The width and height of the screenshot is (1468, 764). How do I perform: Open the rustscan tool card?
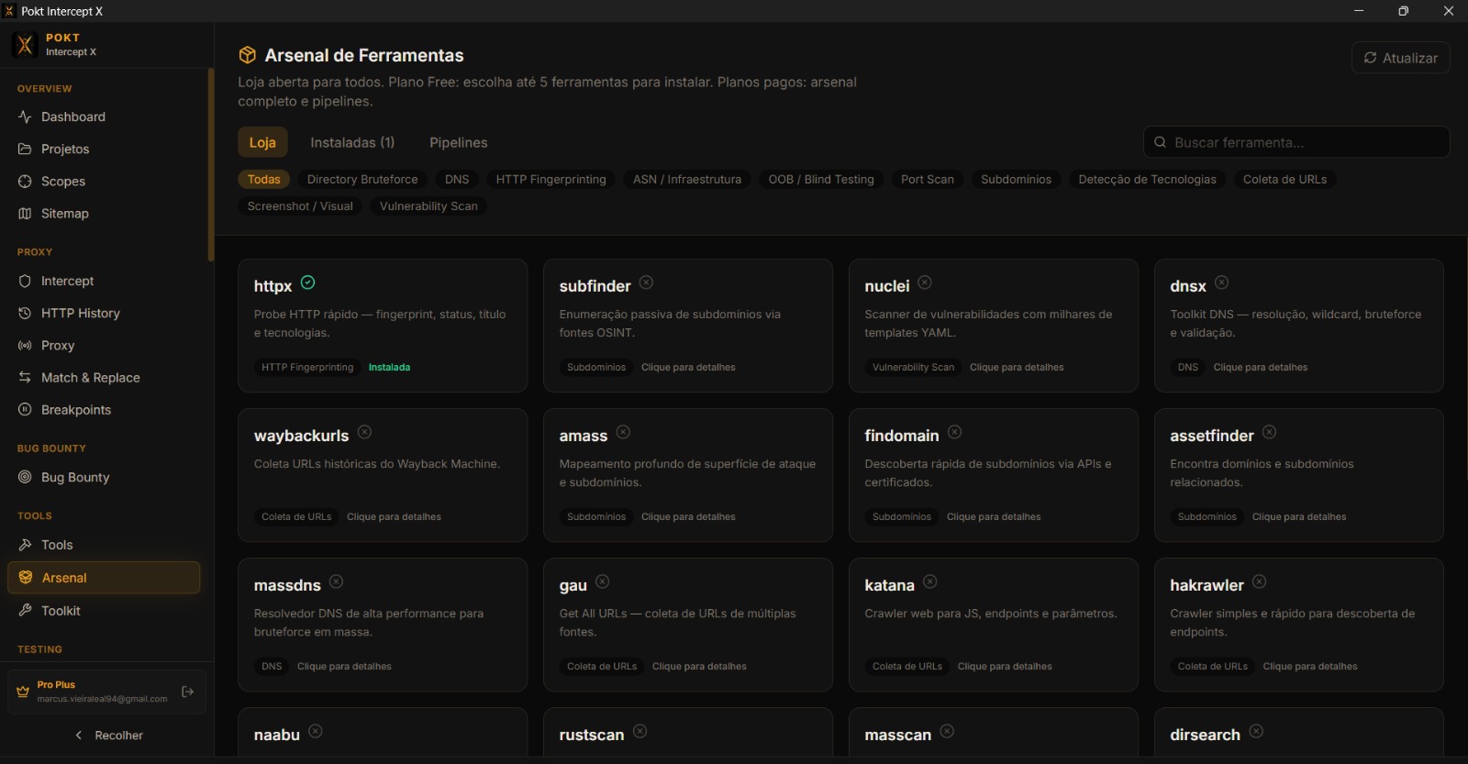point(688,733)
